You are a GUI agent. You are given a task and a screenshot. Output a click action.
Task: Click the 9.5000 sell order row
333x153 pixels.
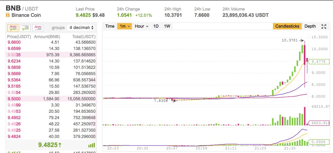[51, 99]
